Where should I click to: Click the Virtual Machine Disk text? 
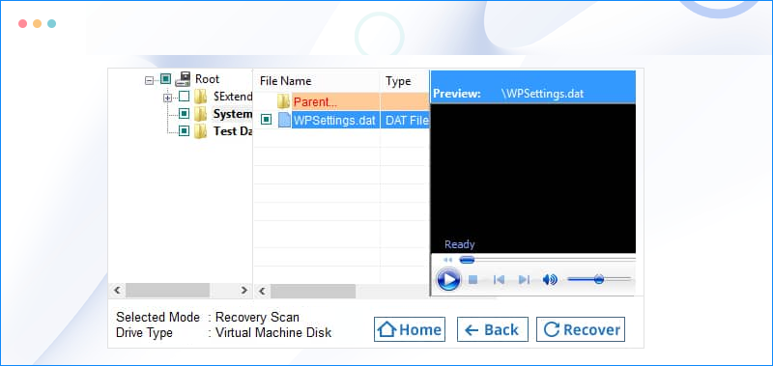coord(273,333)
